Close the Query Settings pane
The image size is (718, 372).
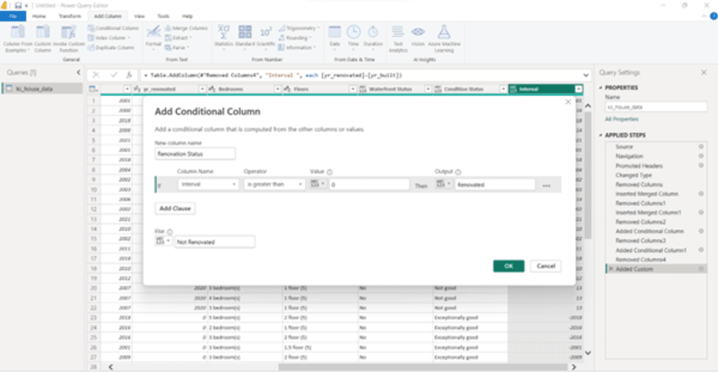[704, 72]
